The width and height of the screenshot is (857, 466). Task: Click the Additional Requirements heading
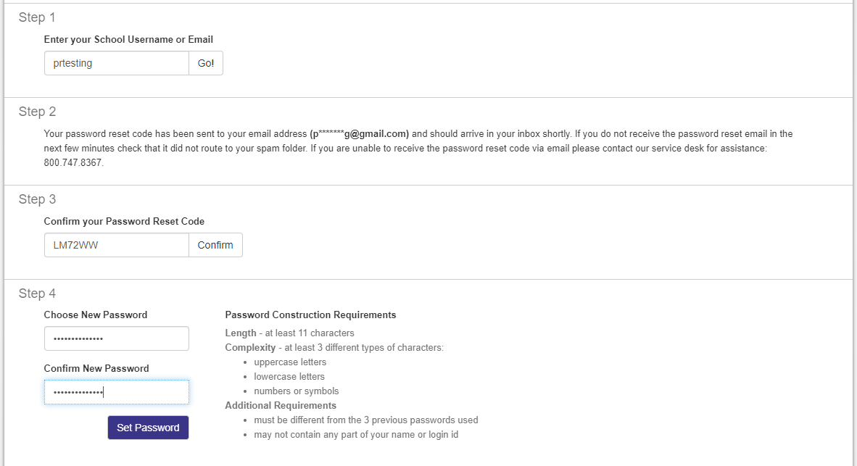[x=281, y=405]
